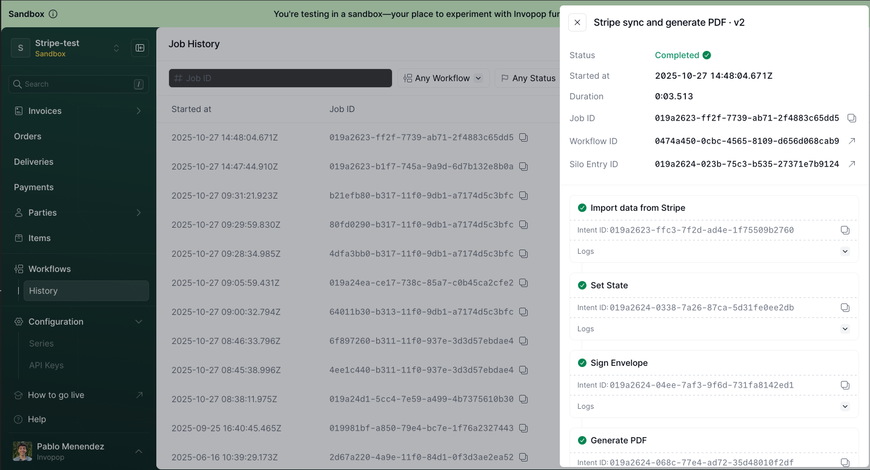Copy job ID 4ee1c440-b311 in the table
The image size is (870, 470).
(x=523, y=370)
